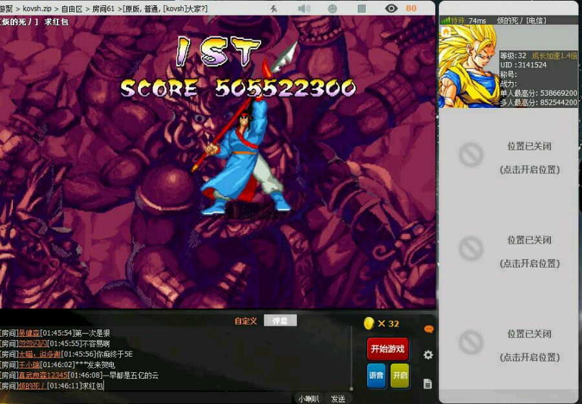Click chat user 忽忽闪闪
Viewport: 582px width, 404px height.
click(x=33, y=344)
